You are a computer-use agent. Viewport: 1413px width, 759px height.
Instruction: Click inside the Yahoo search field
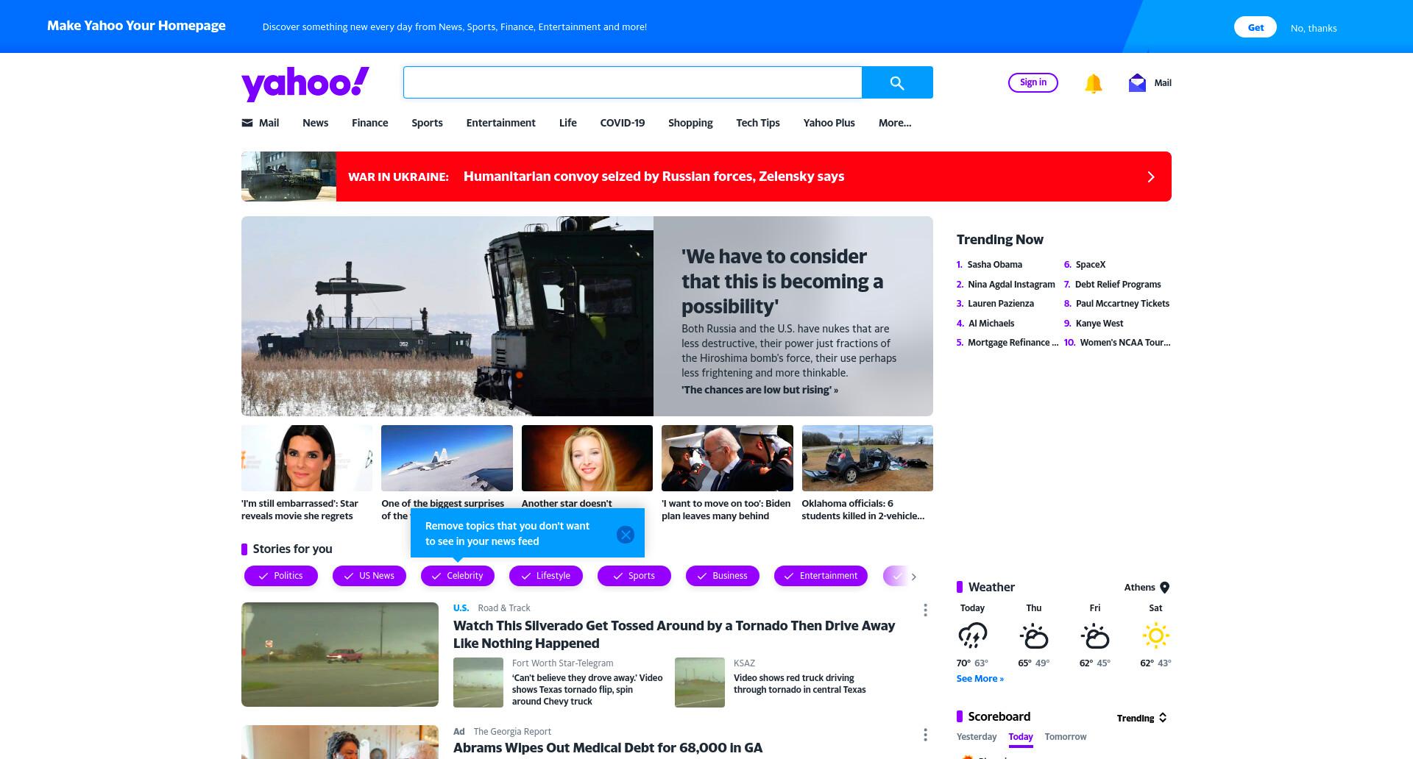pos(633,82)
